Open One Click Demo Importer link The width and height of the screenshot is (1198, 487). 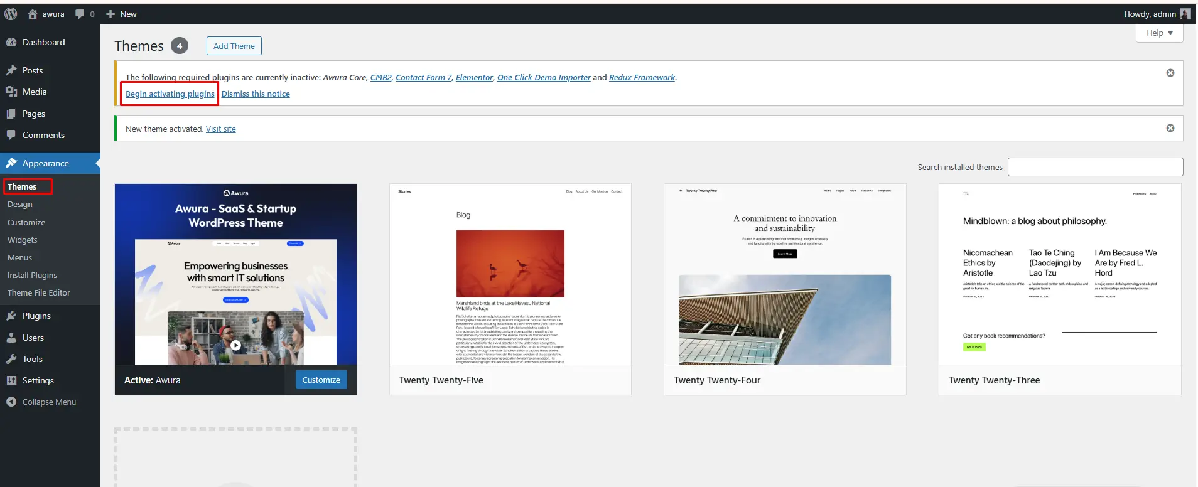(544, 77)
